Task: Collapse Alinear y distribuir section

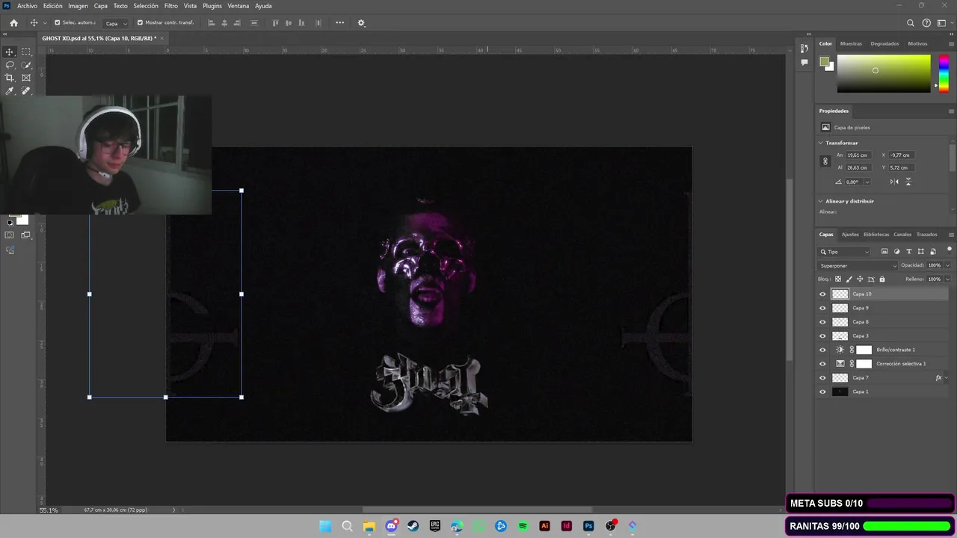Action: click(821, 201)
